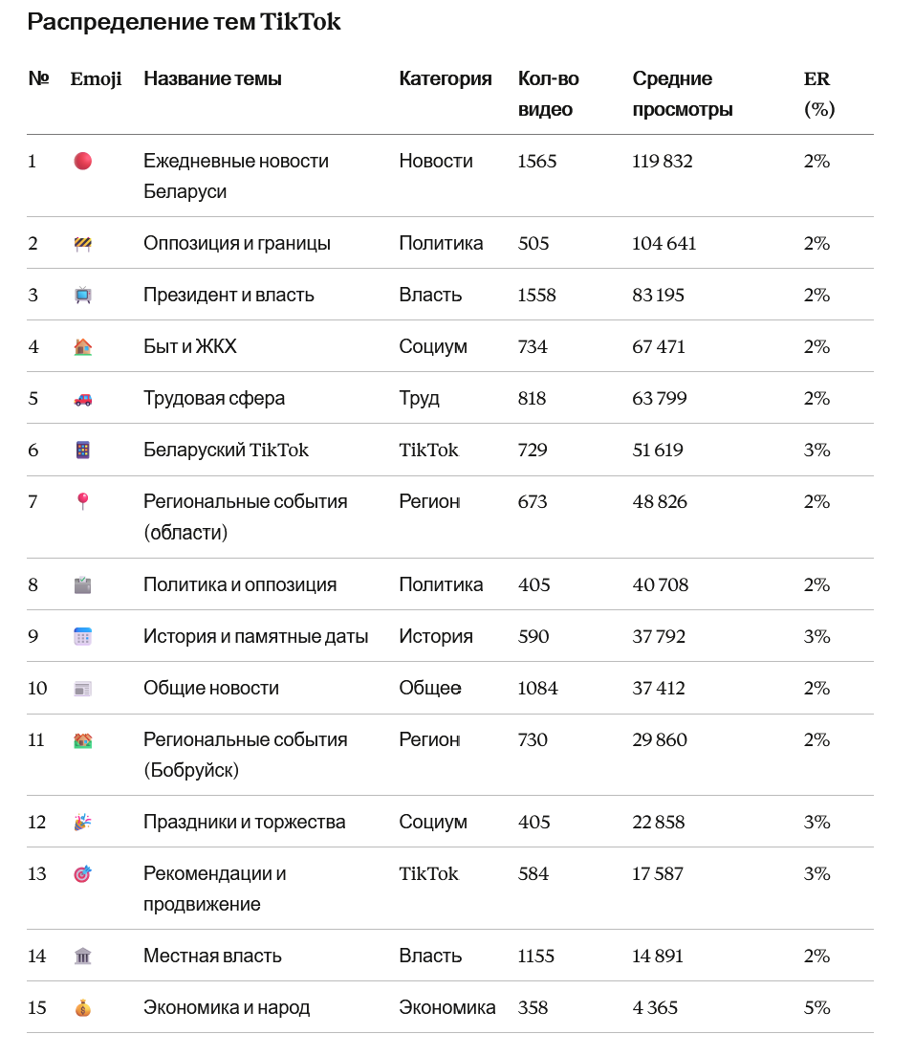Click the bank building emoji in row 14

click(83, 957)
